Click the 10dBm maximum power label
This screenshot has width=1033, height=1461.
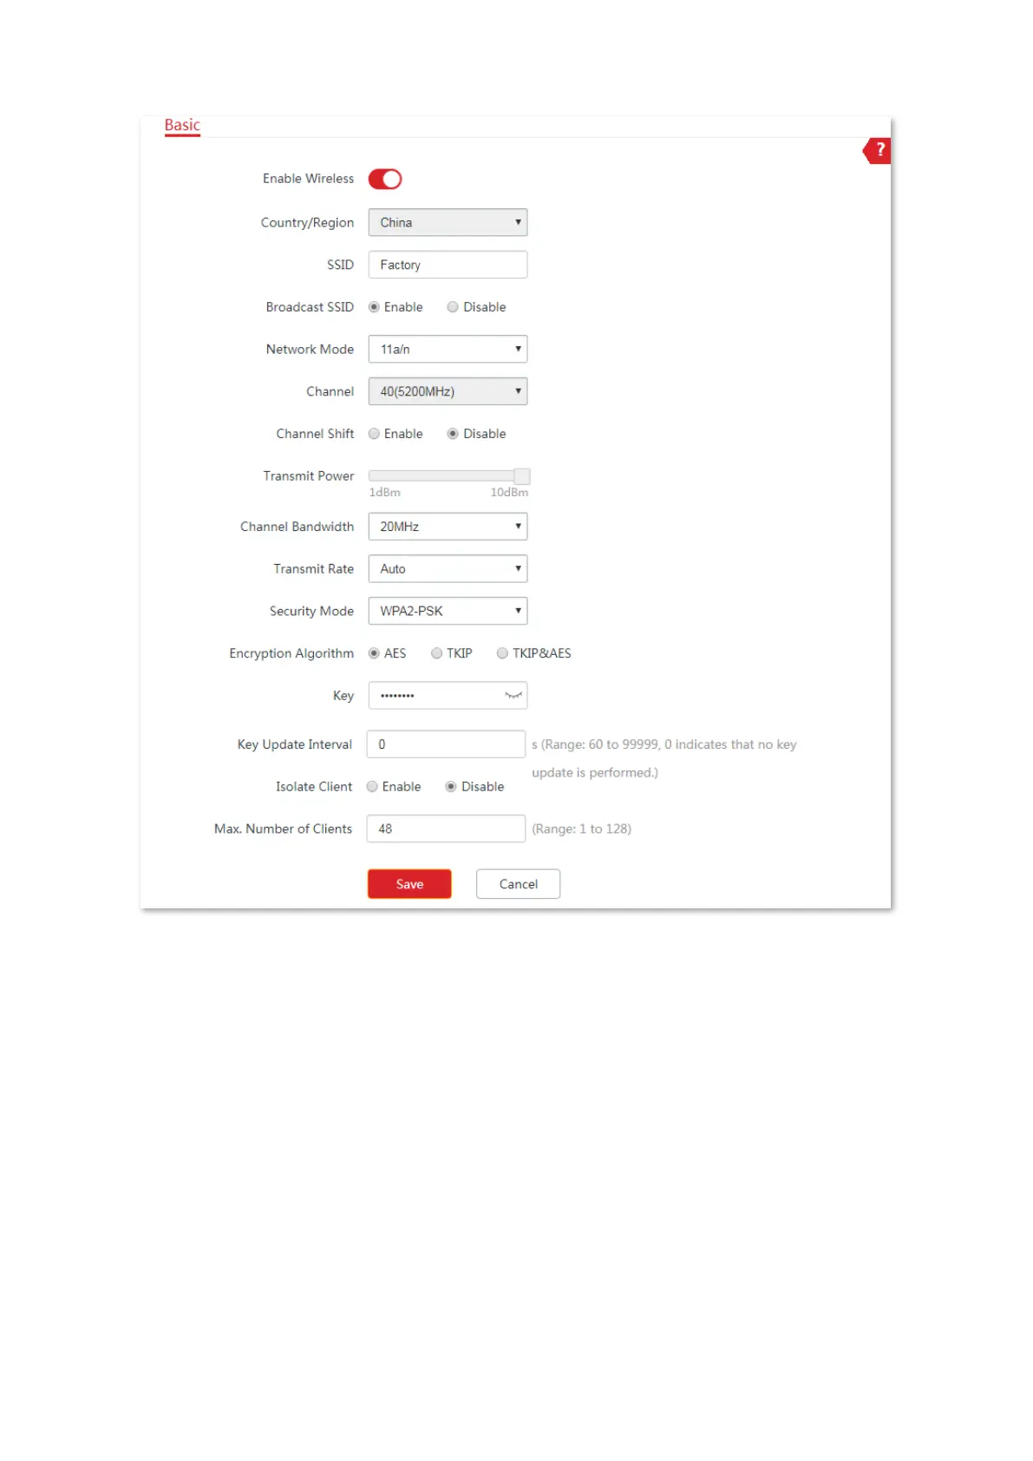[509, 492]
